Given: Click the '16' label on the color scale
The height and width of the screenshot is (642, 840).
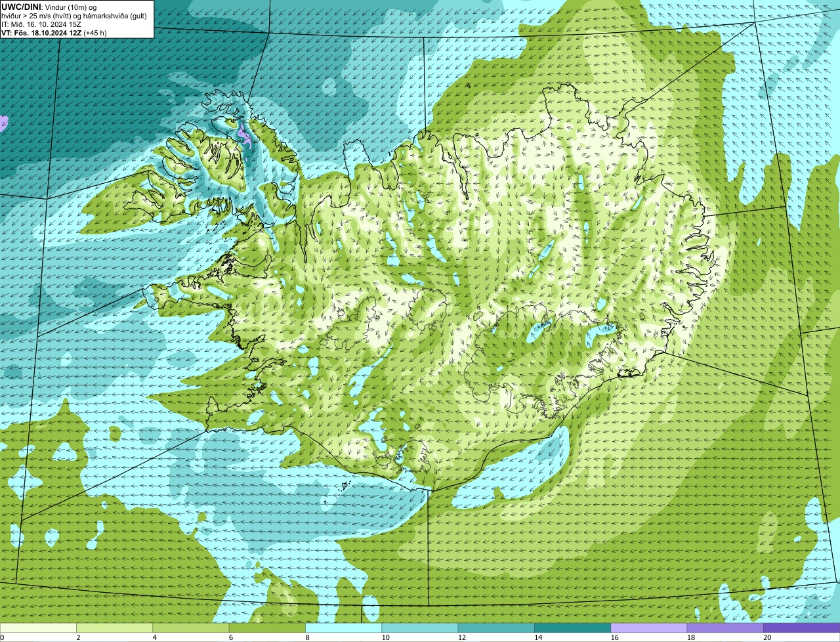Looking at the screenshot, I should pos(615,637).
